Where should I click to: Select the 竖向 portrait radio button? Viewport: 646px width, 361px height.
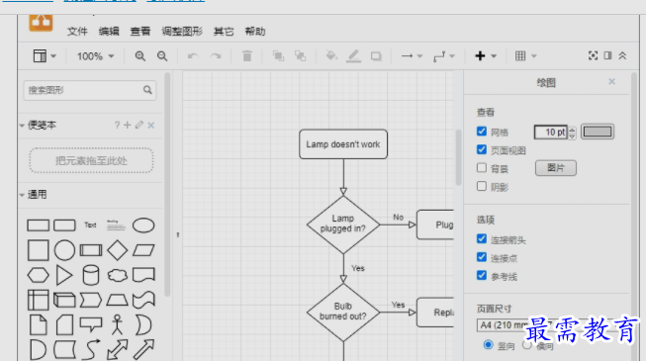tap(488, 344)
